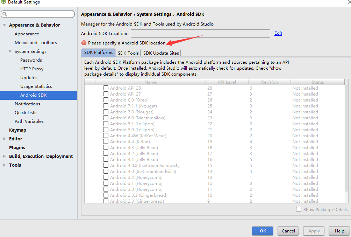Tick the Android 7.1.1 (Nougat) checkbox
351x237 pixels.
tap(106, 106)
